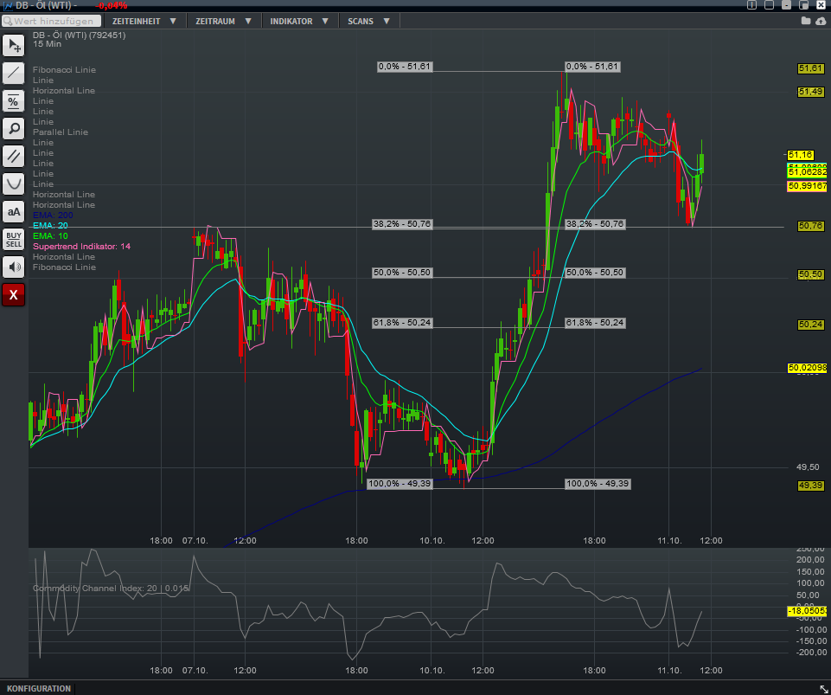
Task: Select the EMA: 20 legend entry
Action: (x=50, y=226)
